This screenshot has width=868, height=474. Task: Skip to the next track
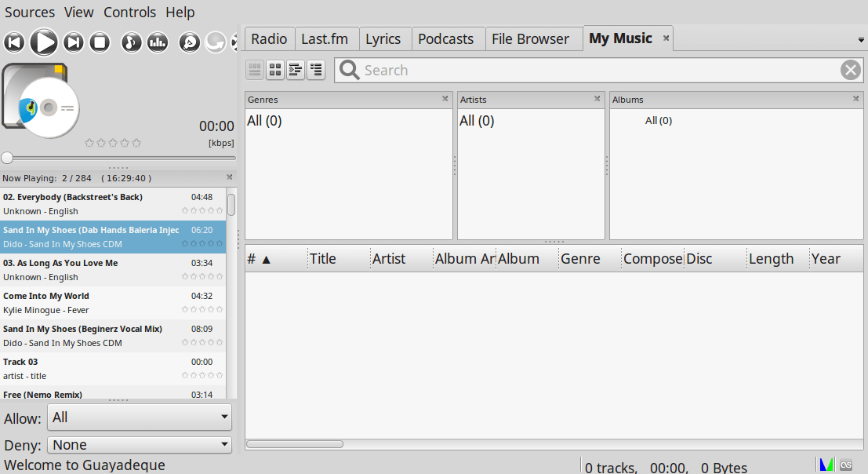point(74,42)
